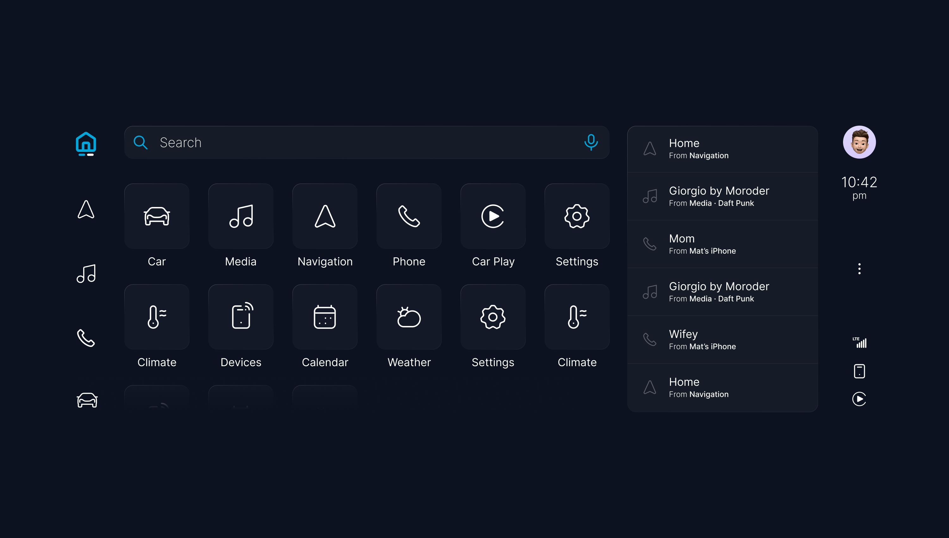Call Mom from Mat's iPhone

click(722, 244)
